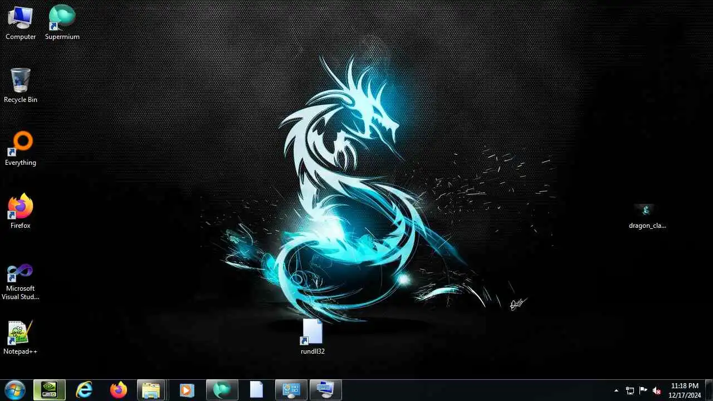The height and width of the screenshot is (401, 713).
Task: Select the dragon_cla... image file
Action: (647, 216)
